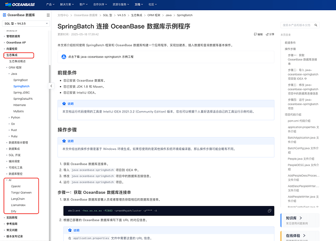Jump to 项目代码介绍 in page contents
336x241 pixels.
click(293, 114)
